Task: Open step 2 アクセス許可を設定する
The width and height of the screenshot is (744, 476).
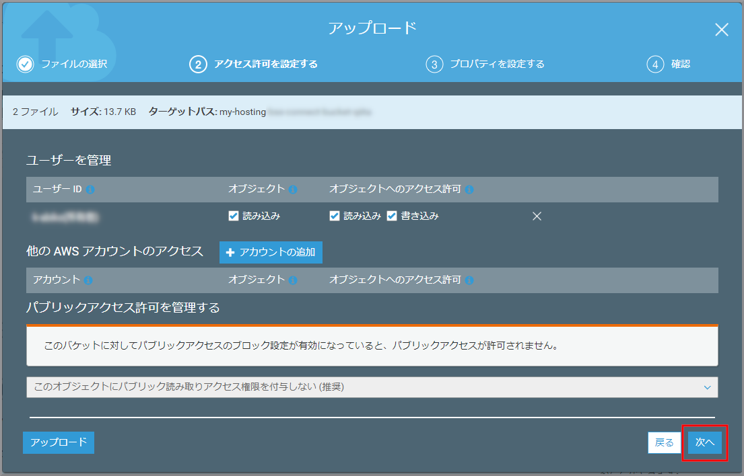Action: click(x=253, y=64)
